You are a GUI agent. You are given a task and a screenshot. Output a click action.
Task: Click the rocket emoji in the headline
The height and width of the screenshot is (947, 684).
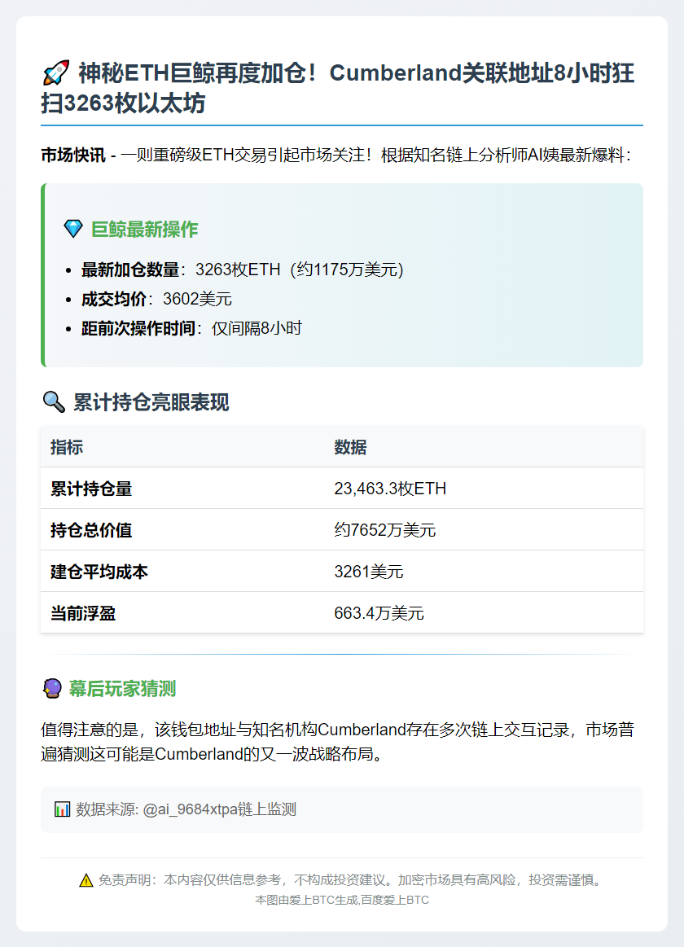click(55, 73)
